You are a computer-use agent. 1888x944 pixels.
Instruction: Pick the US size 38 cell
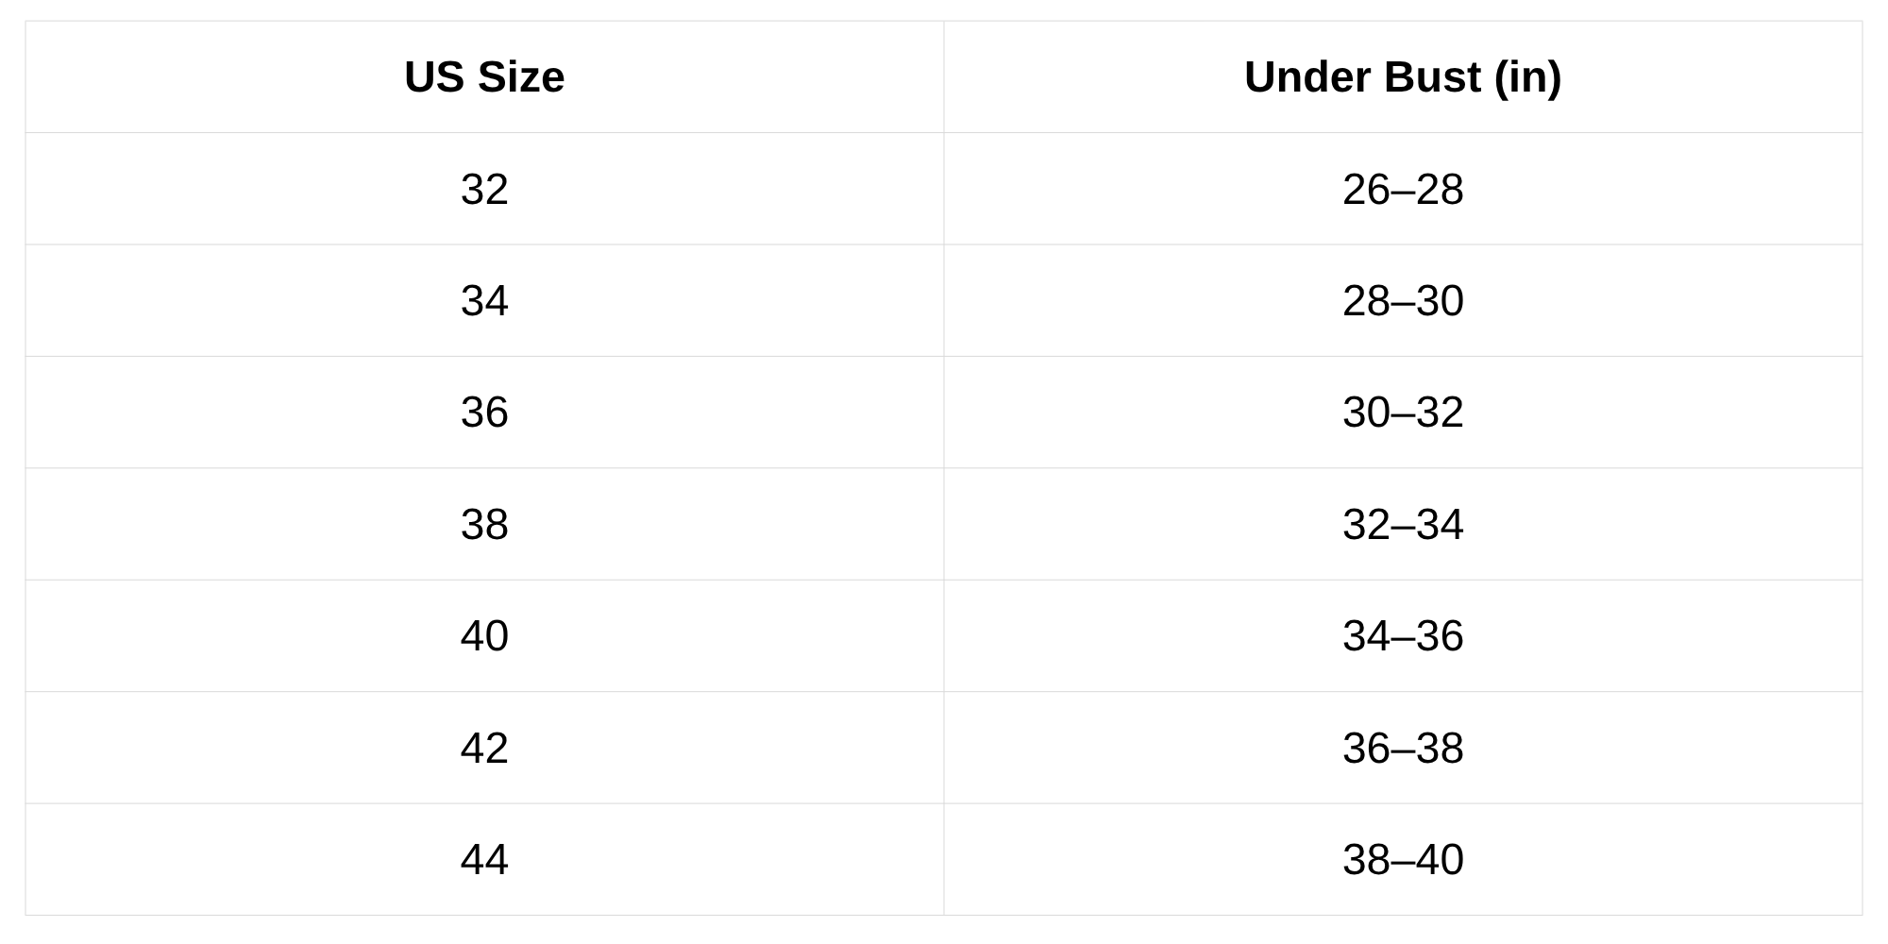tap(484, 525)
